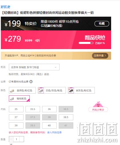This screenshot has width=120, height=145.
Task: Choose the 白色/灰色/粉色 color option
Action: [52, 90]
